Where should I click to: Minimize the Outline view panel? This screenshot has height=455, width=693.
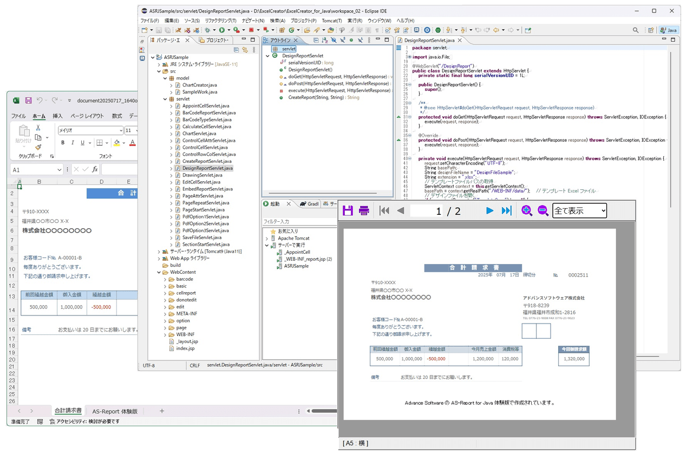tap(378, 39)
